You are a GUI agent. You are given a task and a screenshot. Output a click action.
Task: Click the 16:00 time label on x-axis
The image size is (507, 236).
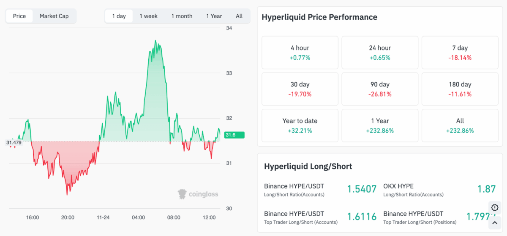tap(33, 217)
